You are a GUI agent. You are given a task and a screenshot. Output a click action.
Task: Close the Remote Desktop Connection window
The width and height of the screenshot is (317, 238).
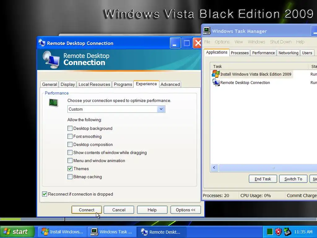197,43
